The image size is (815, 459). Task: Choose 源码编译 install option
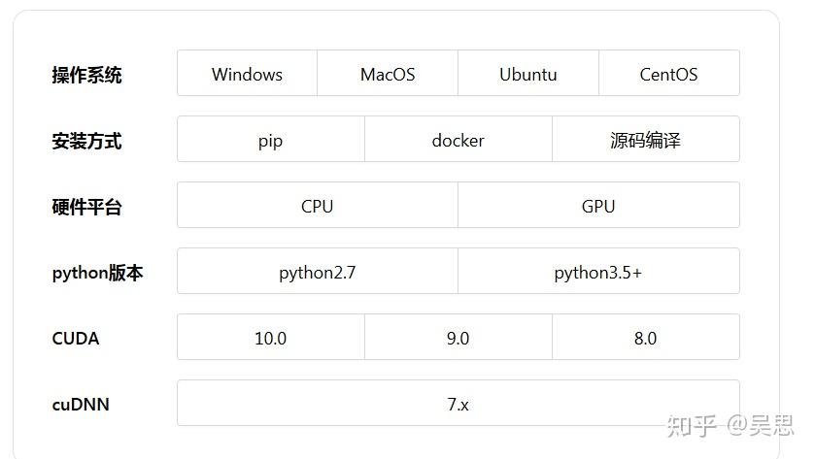coord(645,140)
